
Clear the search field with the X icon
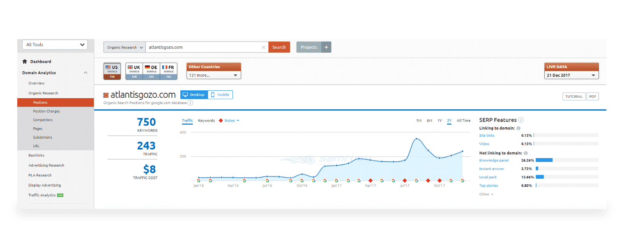click(x=264, y=47)
